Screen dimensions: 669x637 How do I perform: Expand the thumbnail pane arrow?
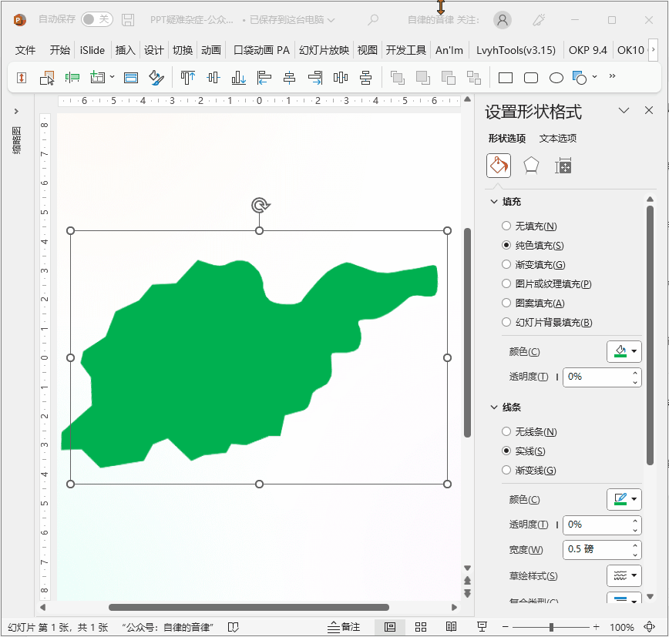tap(16, 111)
